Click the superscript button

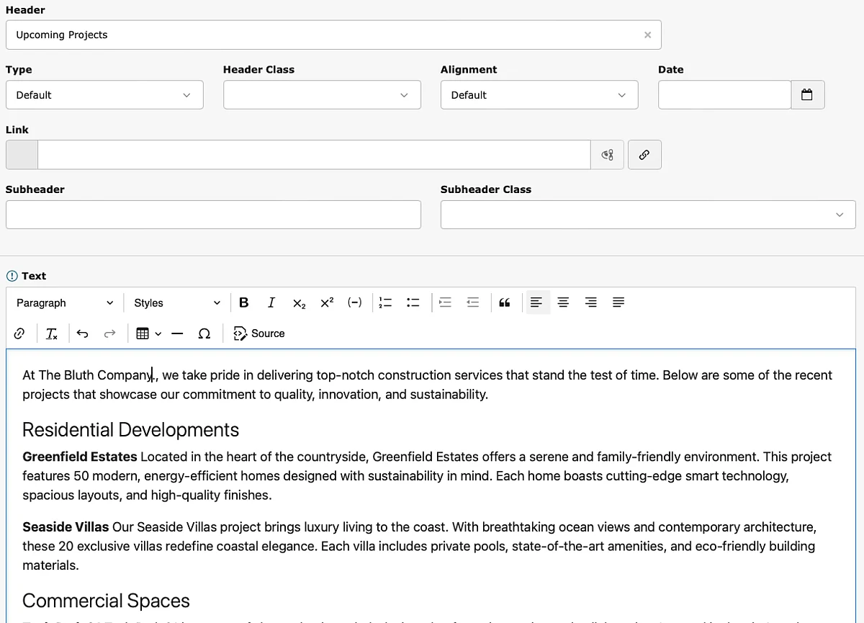click(327, 302)
